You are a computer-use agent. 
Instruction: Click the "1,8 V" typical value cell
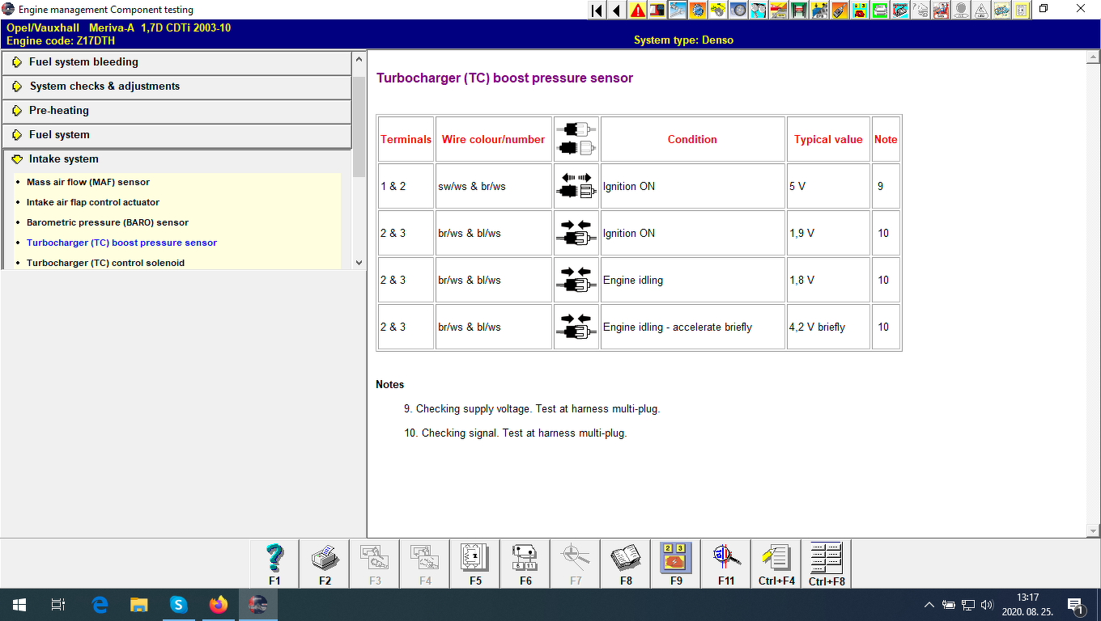click(x=828, y=280)
